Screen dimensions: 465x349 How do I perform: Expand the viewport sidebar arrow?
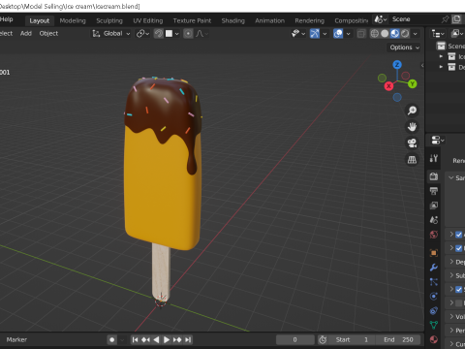tap(422, 66)
